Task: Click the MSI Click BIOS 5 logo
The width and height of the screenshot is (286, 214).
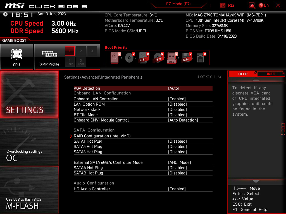Action: point(46,6)
